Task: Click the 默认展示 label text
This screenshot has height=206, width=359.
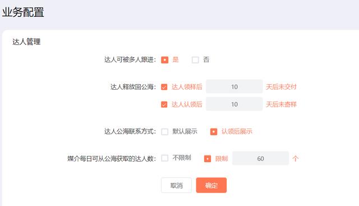Action: pyautogui.click(x=185, y=131)
